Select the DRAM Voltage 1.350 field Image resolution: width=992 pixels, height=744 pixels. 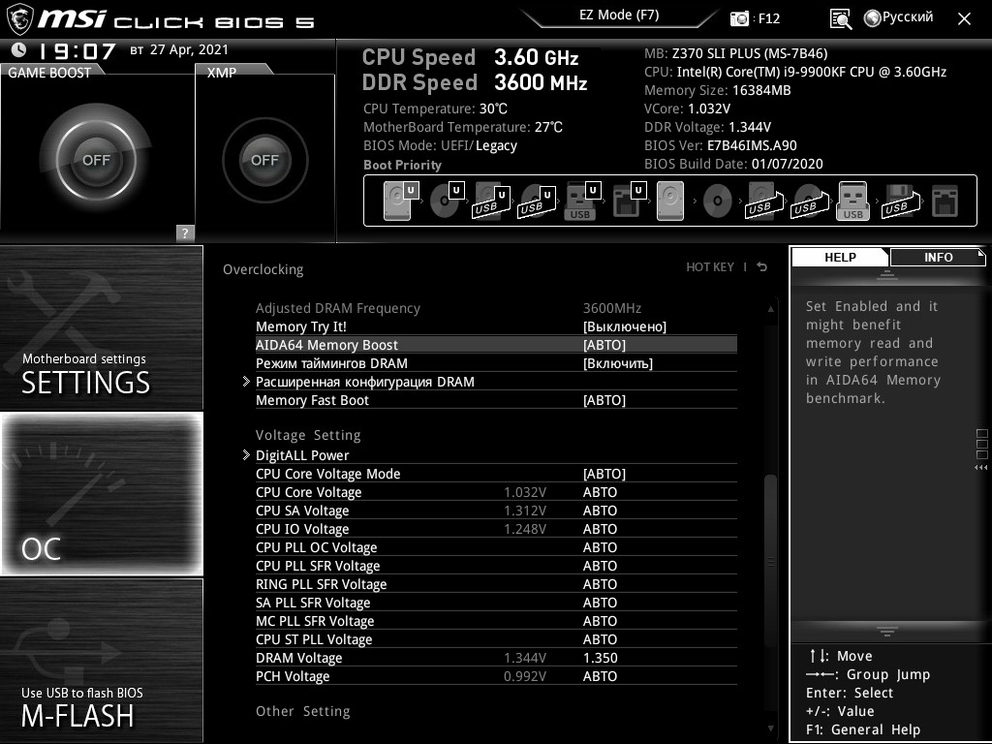(x=600, y=658)
